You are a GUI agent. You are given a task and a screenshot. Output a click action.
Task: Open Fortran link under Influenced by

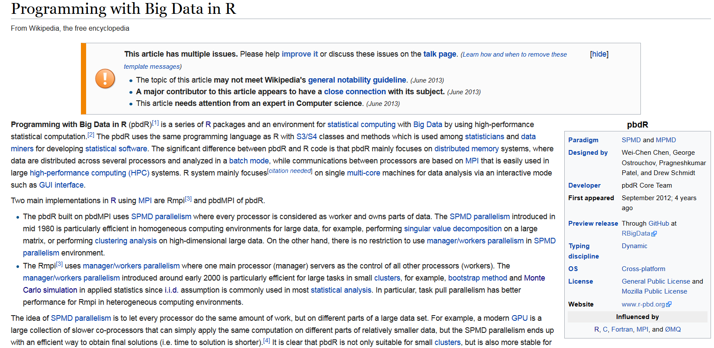point(622,329)
